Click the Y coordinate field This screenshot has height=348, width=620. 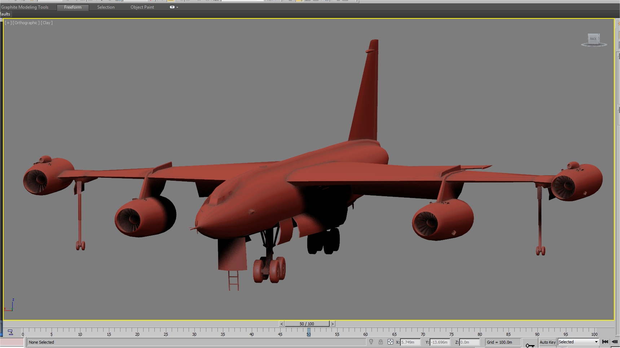point(440,342)
